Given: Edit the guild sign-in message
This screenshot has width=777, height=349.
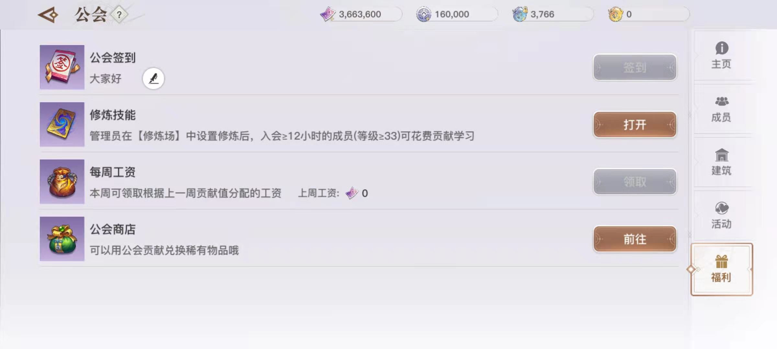Looking at the screenshot, I should coord(153,78).
